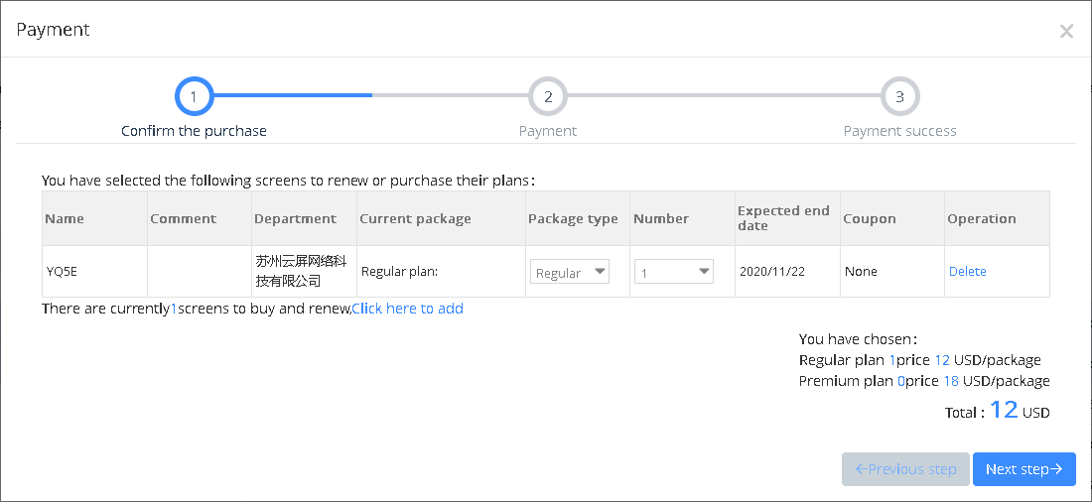Click the Previous step button

point(905,469)
